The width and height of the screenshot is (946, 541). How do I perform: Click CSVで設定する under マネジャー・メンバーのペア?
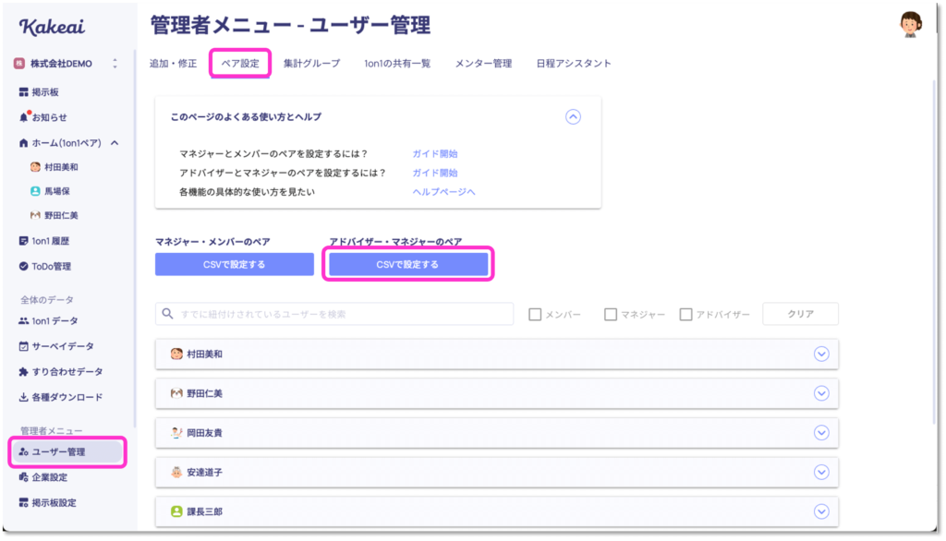[x=235, y=264]
